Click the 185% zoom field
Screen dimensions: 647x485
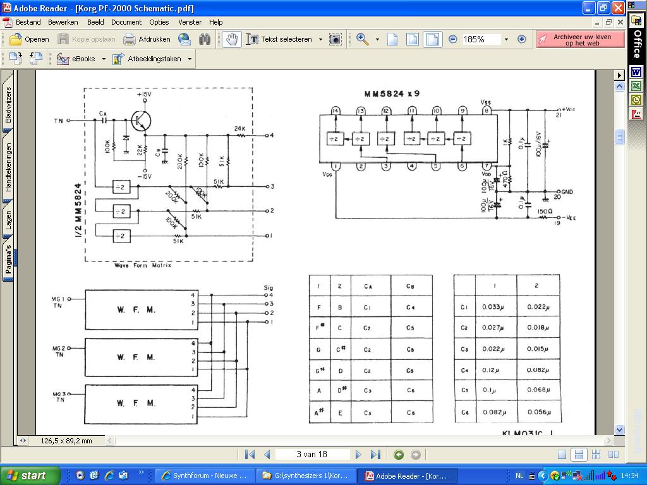pos(481,39)
